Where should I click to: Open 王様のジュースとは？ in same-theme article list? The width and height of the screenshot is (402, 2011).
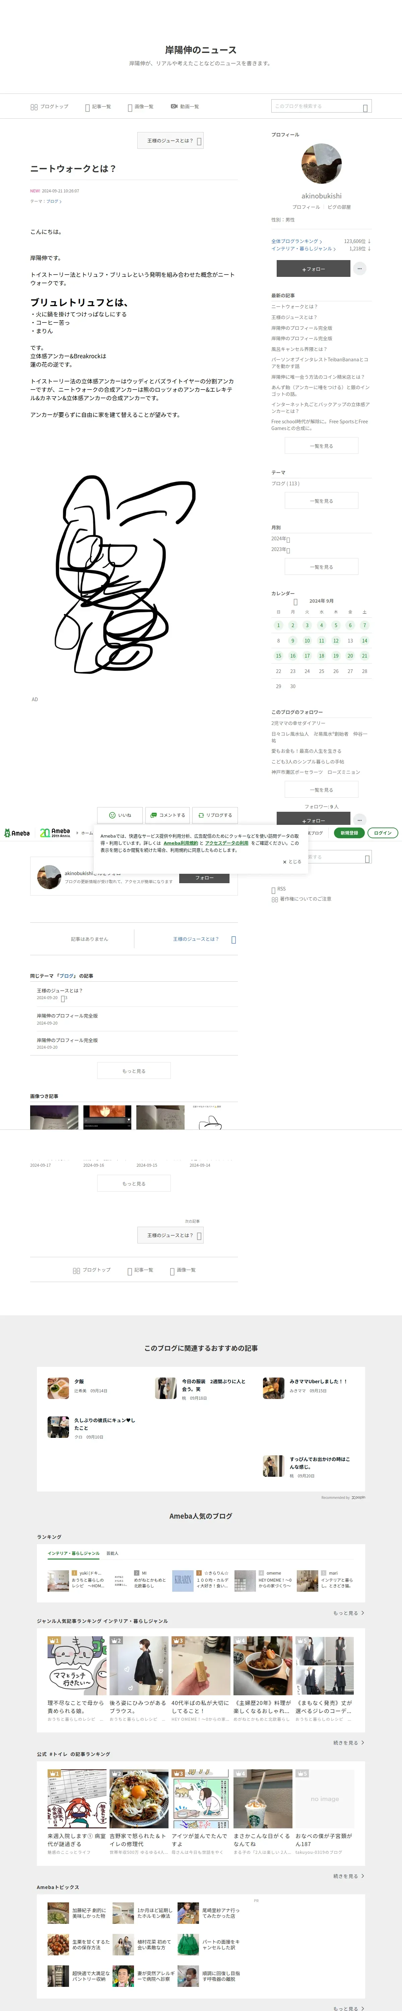59,991
